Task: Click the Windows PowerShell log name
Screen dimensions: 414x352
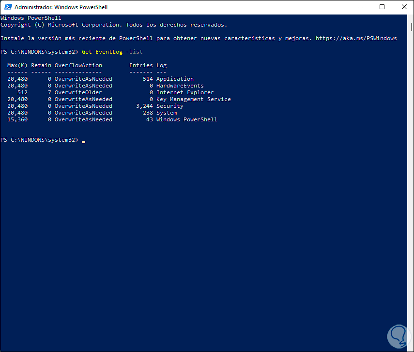Action: click(x=187, y=119)
